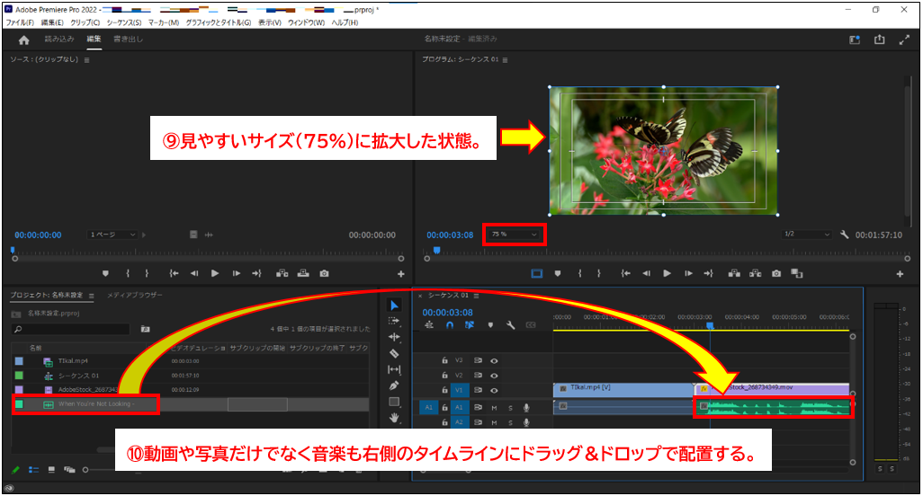Open the Source Monitor page dropdown

pyautogui.click(x=112, y=235)
